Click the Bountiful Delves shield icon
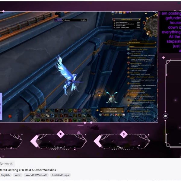 [129, 63]
